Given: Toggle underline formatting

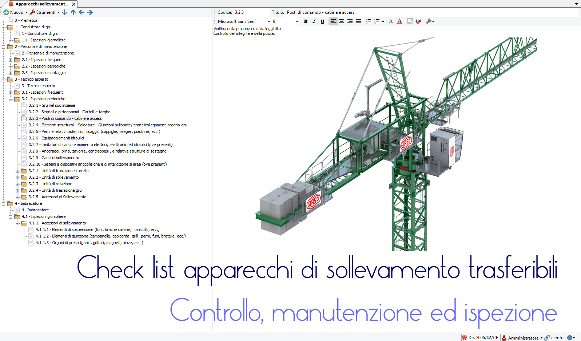Looking at the screenshot, I should tap(322, 21).
